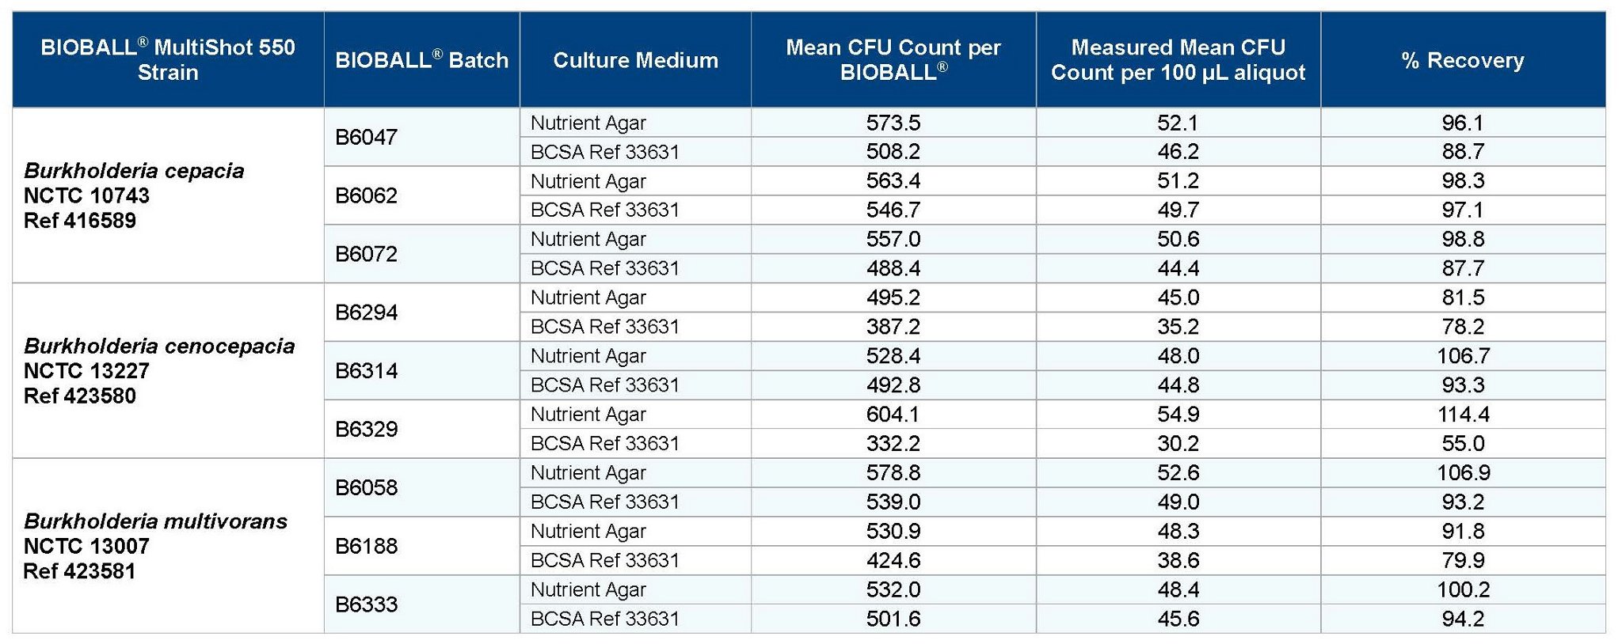The image size is (1622, 644).
Task: Click the 573.5 mean CFU value
Action: tap(893, 123)
